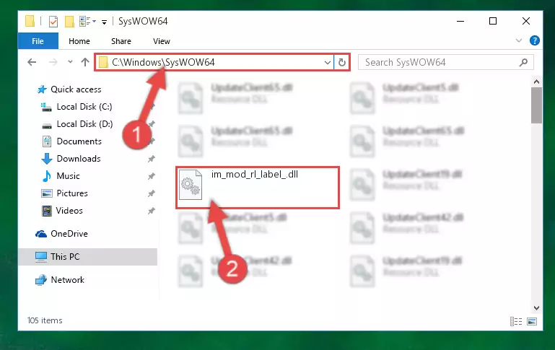
Task: Switch to Details view icon in status bar
Action: click(516, 321)
